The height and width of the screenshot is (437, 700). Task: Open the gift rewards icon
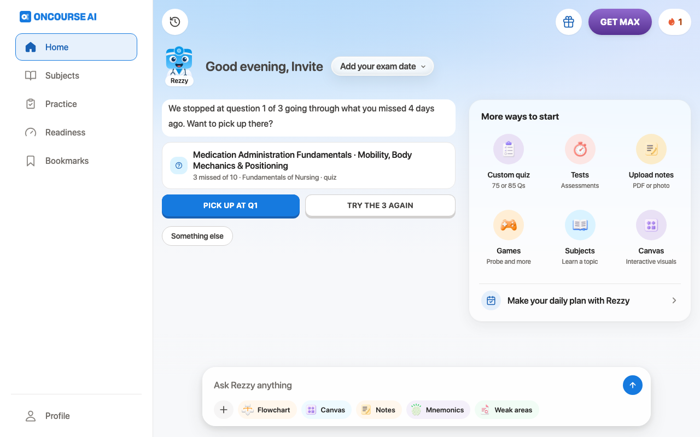569,22
